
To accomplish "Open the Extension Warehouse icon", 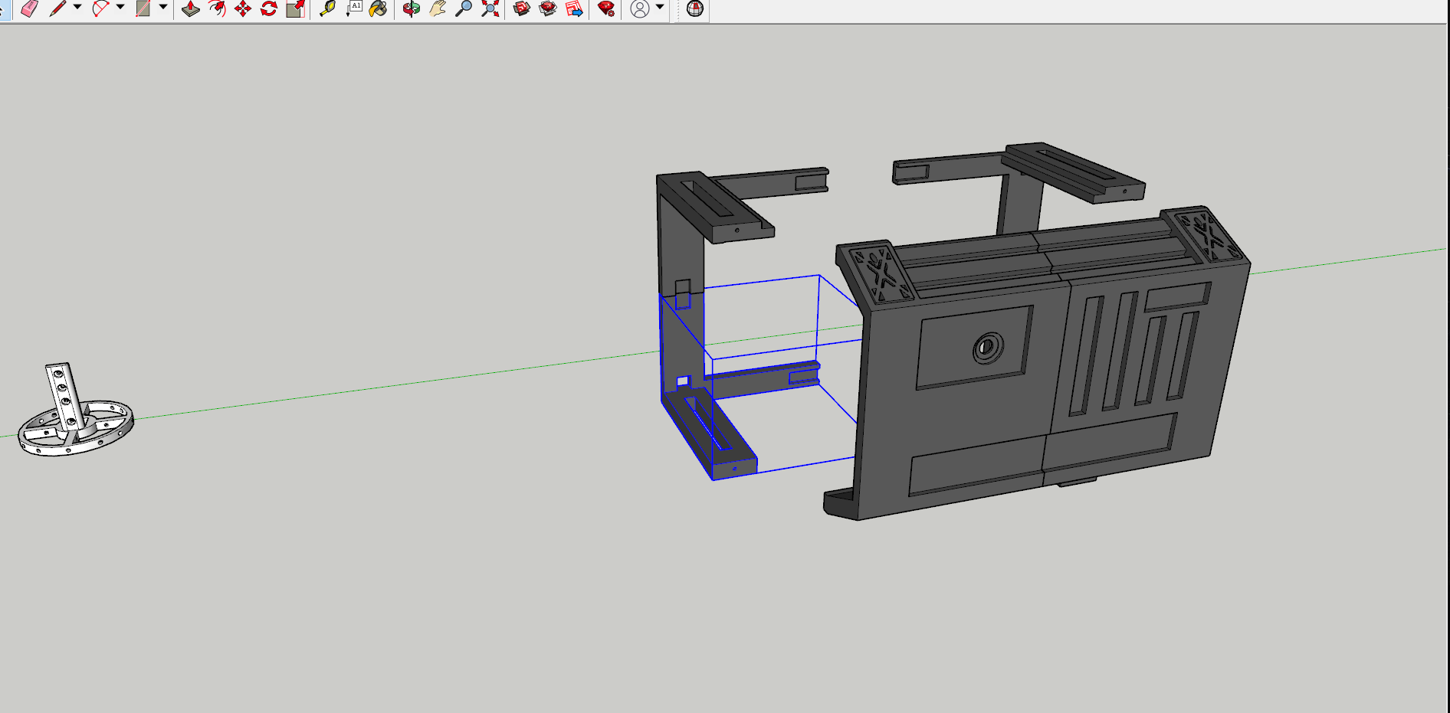I will click(x=548, y=8).
